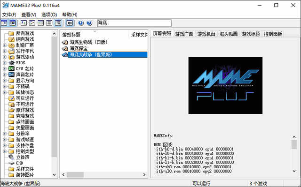
Task: Switch to small icons view
Action: coord(32,23)
